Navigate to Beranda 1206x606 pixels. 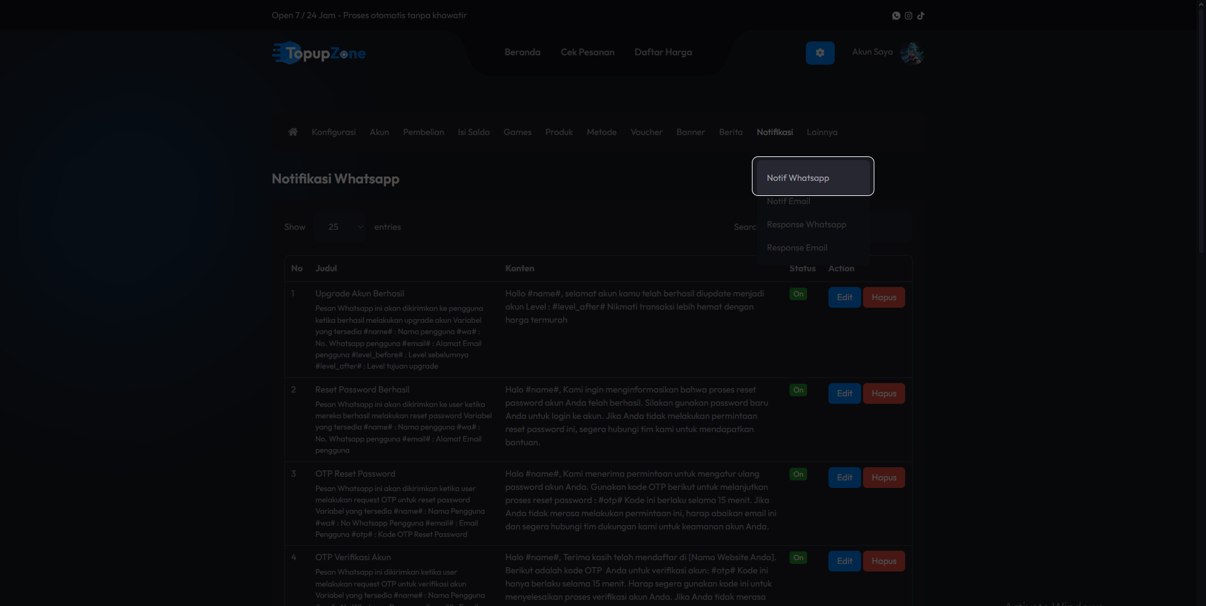[523, 52]
